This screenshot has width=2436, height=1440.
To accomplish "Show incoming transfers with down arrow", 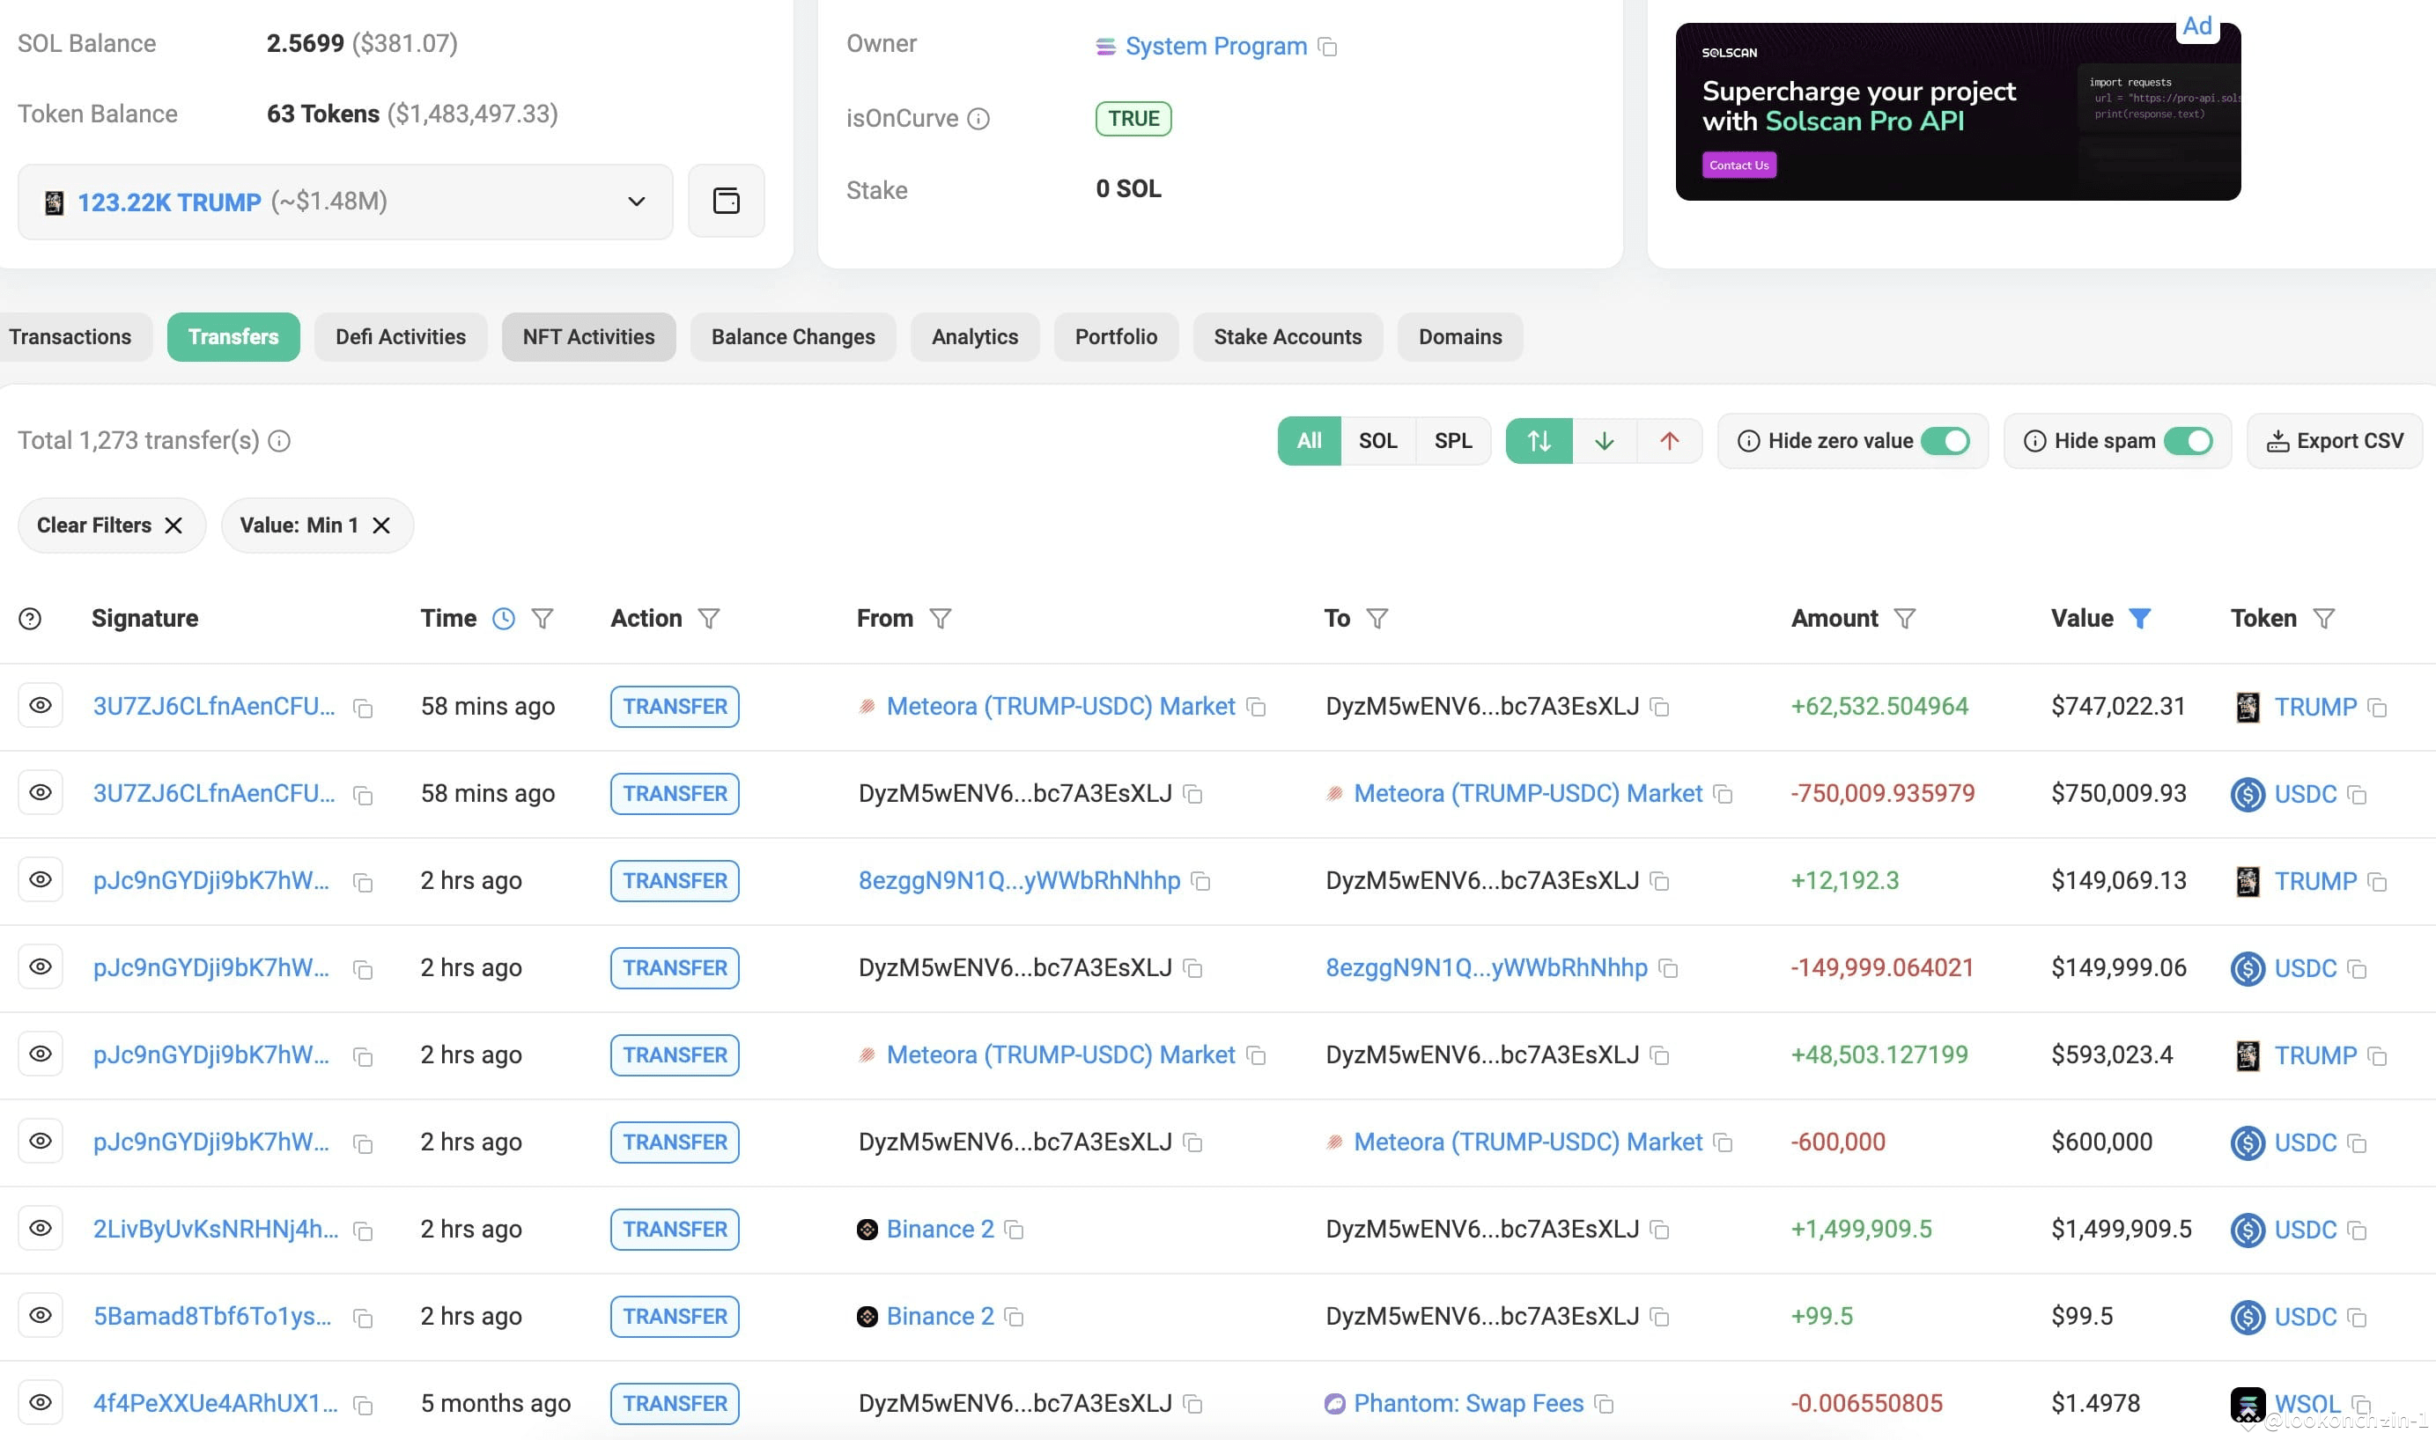I will tap(1604, 441).
